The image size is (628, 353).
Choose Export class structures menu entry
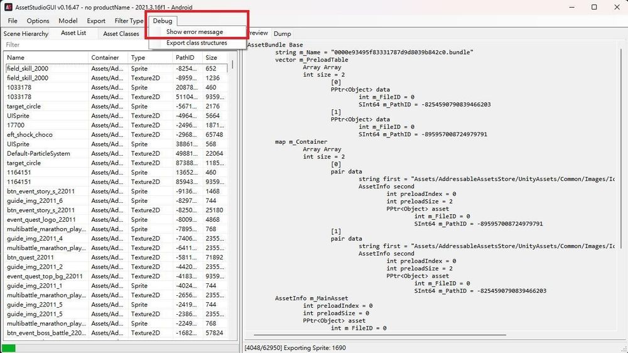[x=197, y=43]
